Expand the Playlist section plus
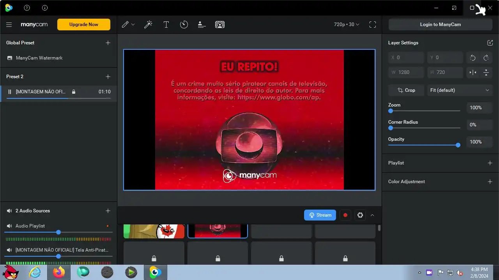499x280 pixels. (x=490, y=163)
